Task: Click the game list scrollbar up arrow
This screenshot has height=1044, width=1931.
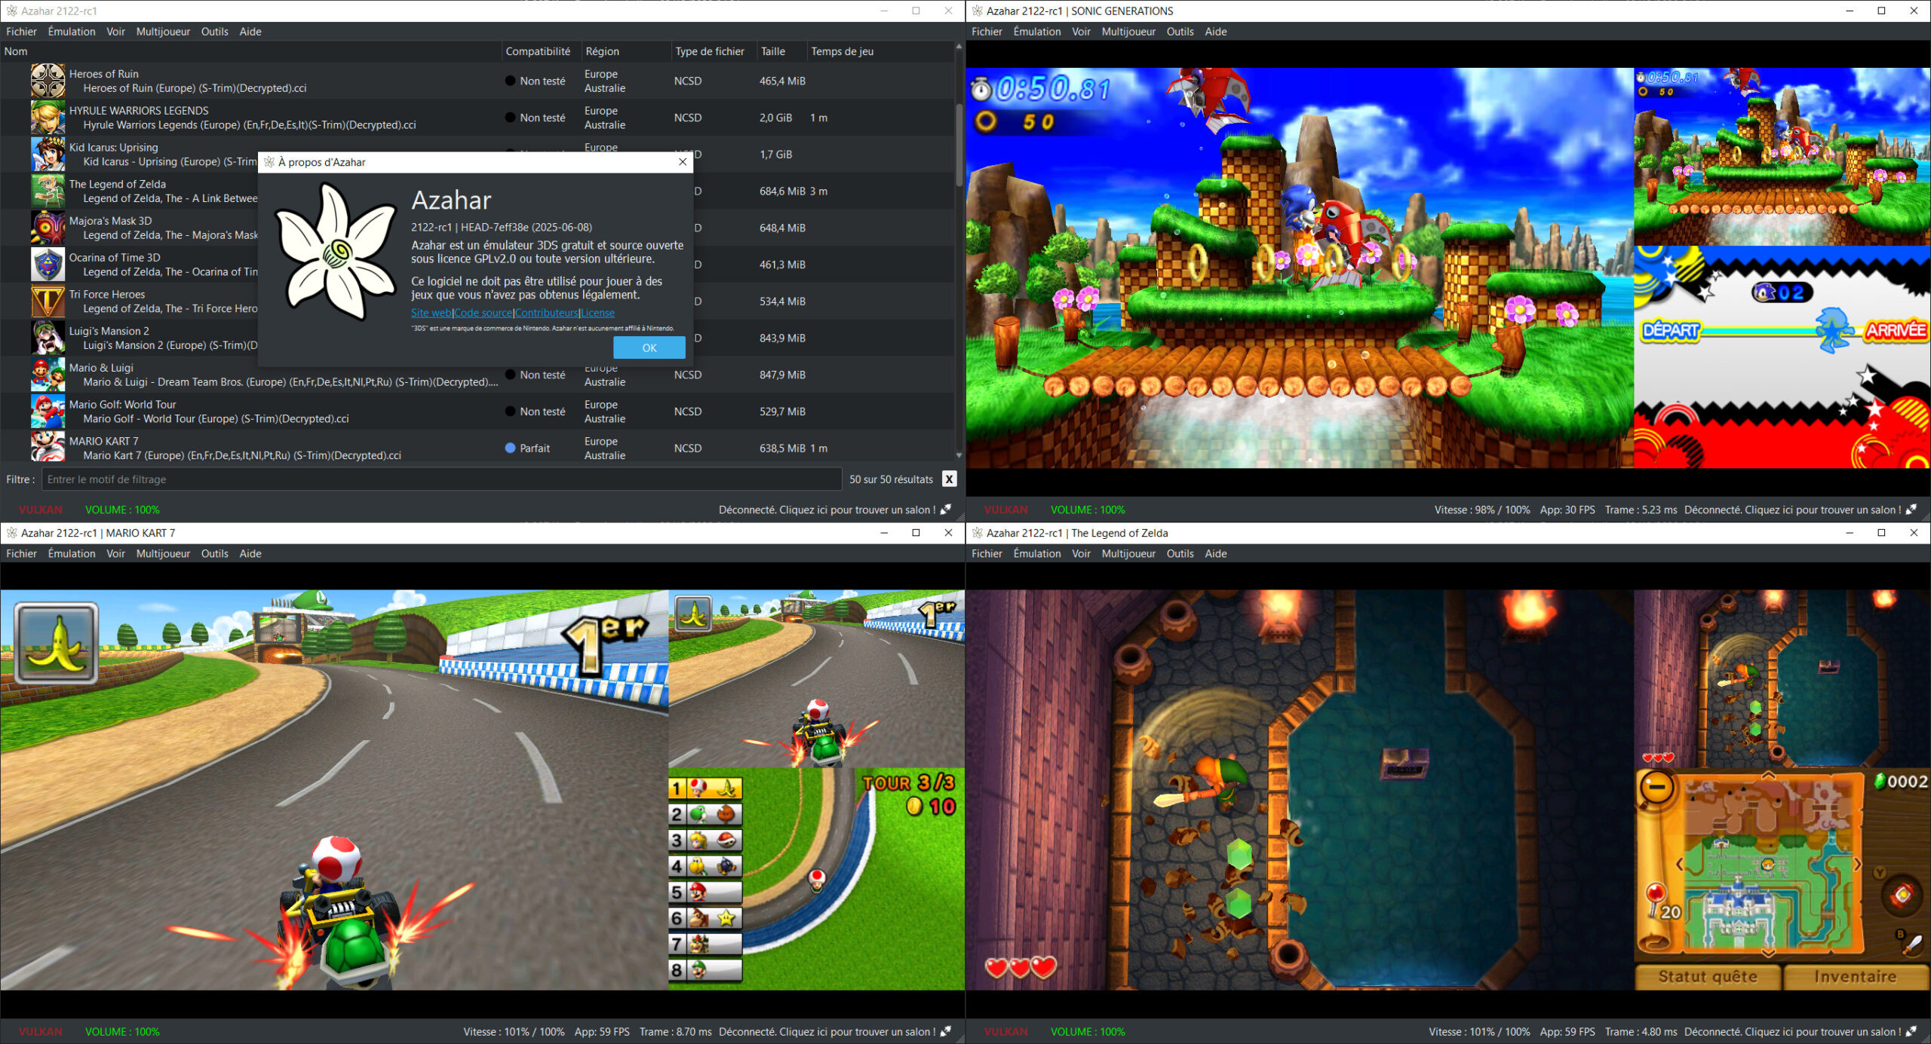Action: (959, 47)
